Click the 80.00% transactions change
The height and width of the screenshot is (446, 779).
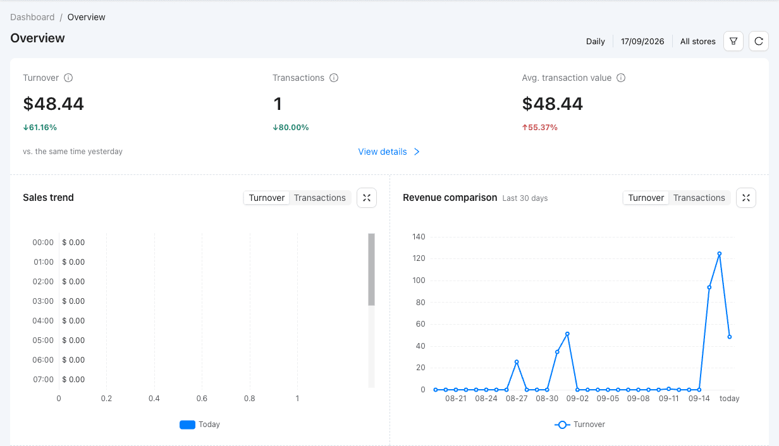[291, 127]
